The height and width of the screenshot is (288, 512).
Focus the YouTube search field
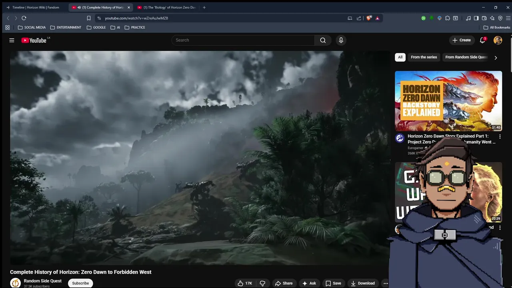(243, 40)
